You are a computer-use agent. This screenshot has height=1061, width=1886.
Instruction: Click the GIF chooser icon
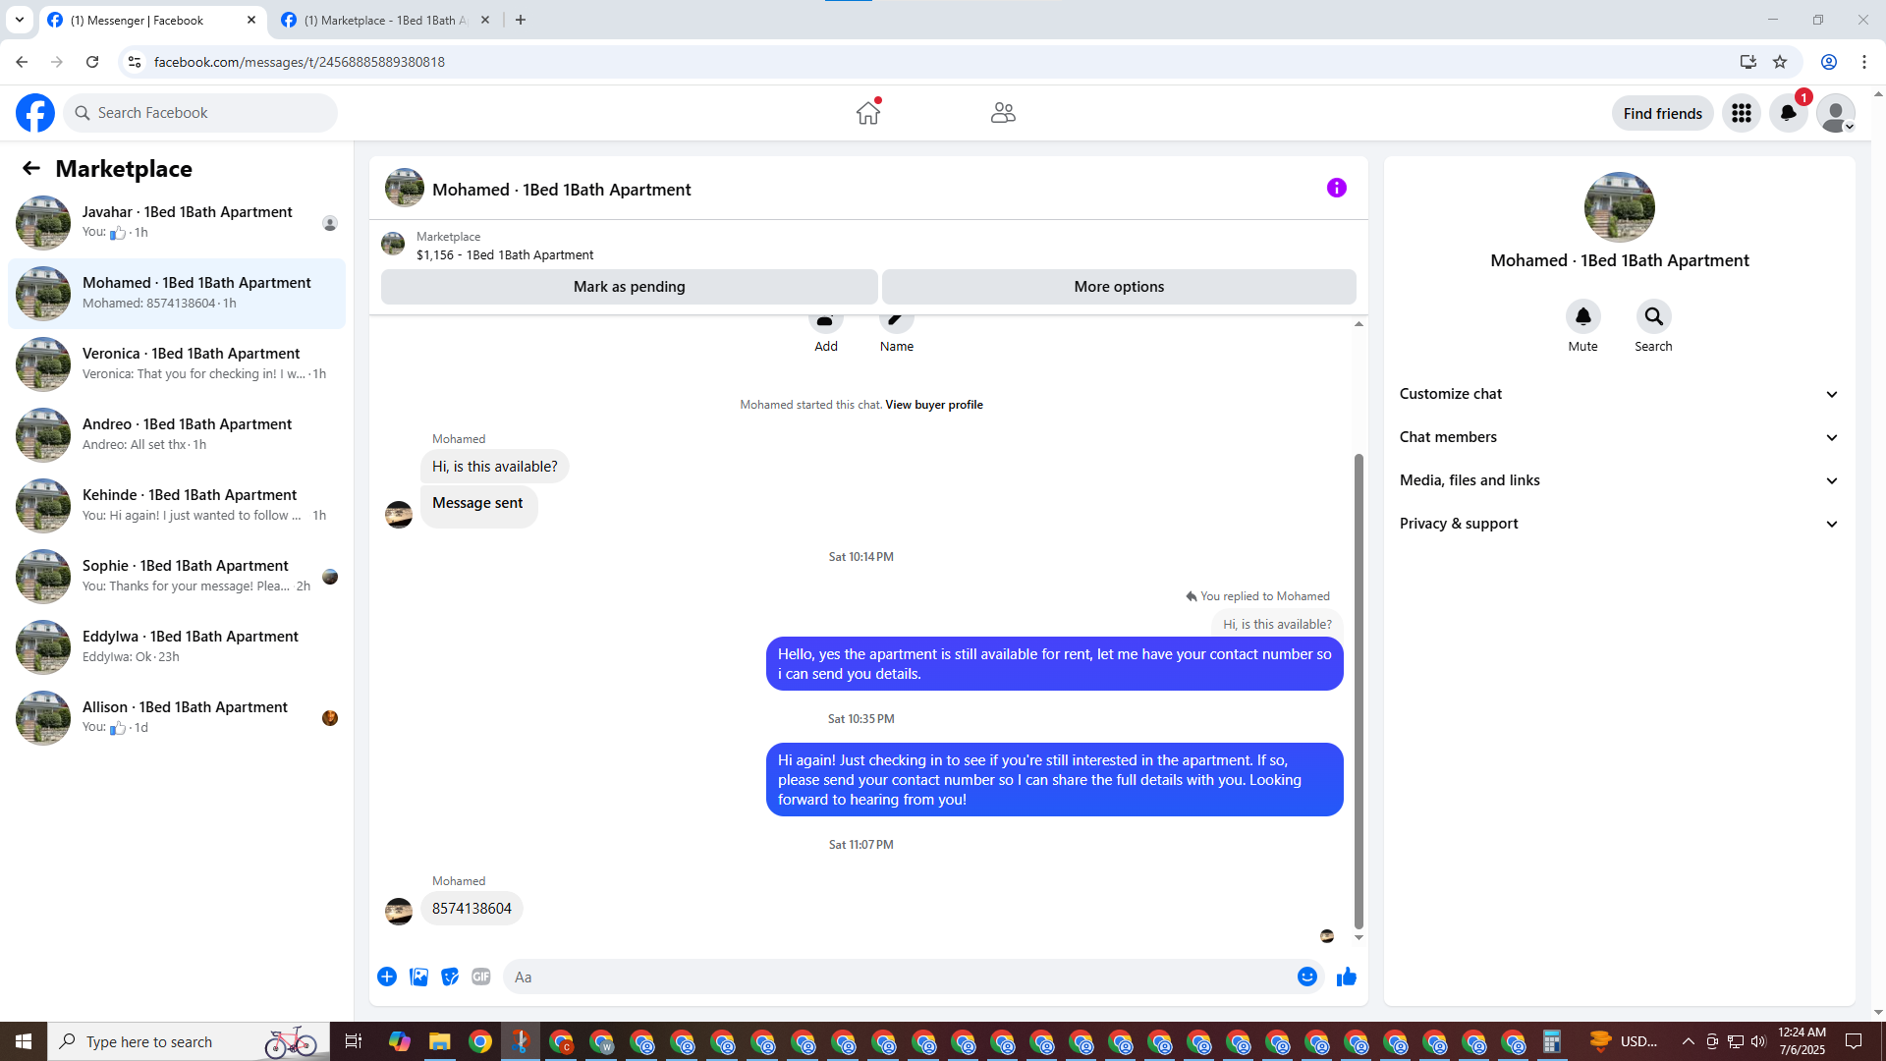[x=480, y=977]
